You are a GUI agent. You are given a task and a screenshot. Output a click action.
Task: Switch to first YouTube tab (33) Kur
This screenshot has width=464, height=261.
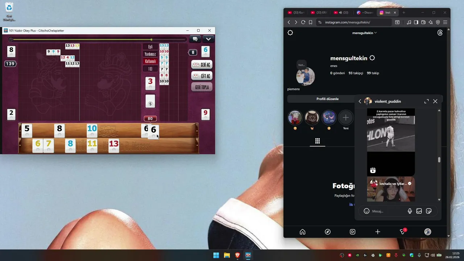[x=296, y=12]
